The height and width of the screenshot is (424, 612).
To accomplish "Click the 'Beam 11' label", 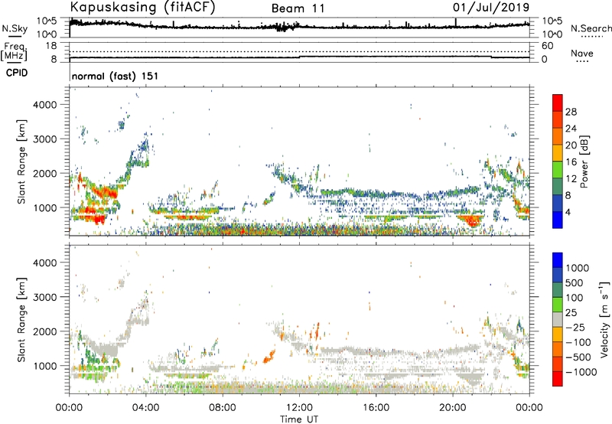I will pos(298,8).
